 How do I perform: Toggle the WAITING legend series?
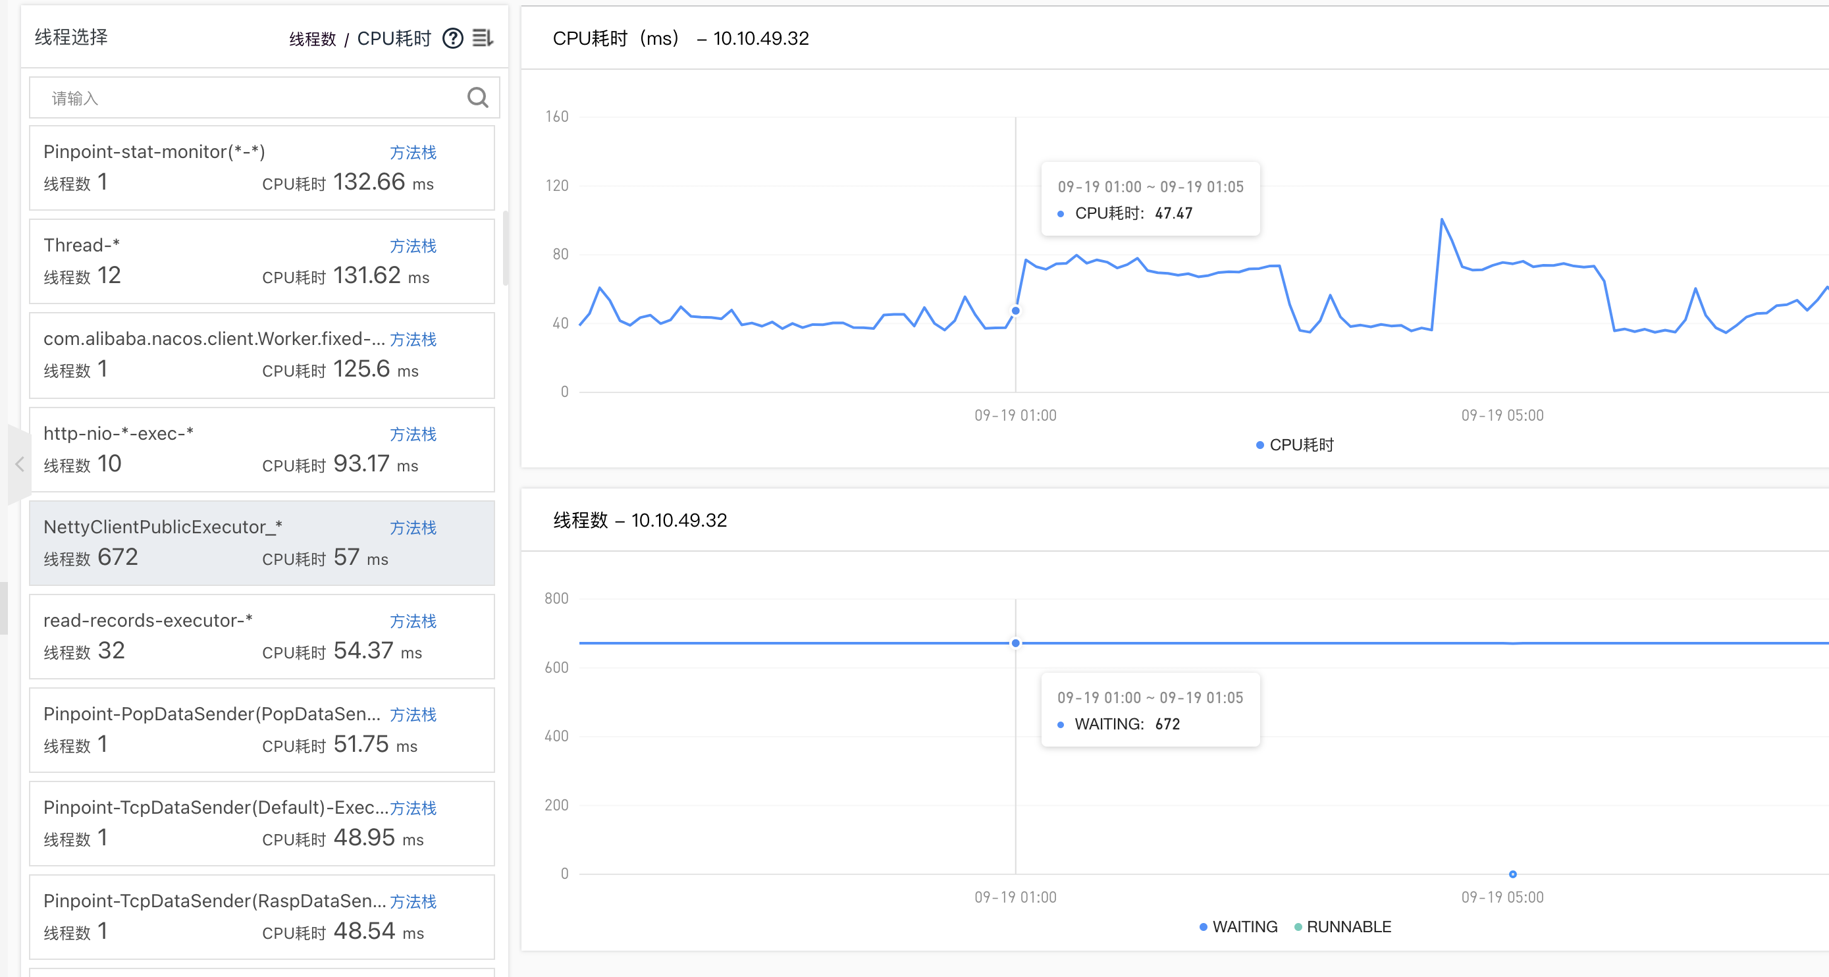(1238, 928)
